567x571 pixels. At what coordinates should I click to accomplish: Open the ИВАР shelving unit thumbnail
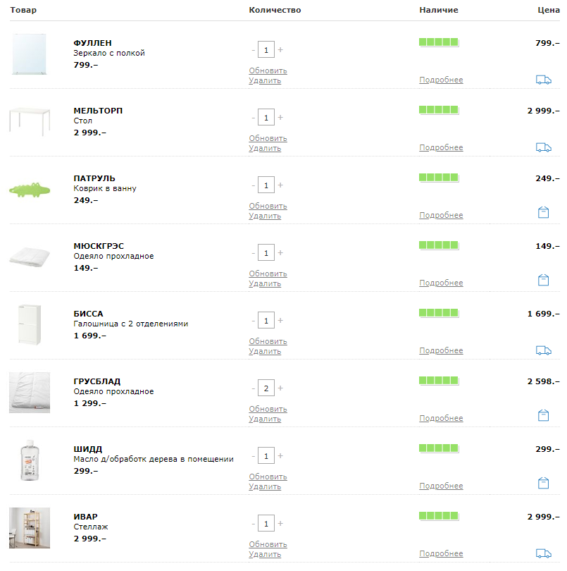coord(30,528)
